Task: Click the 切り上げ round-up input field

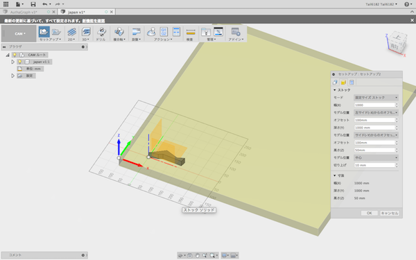Action: click(x=375, y=165)
